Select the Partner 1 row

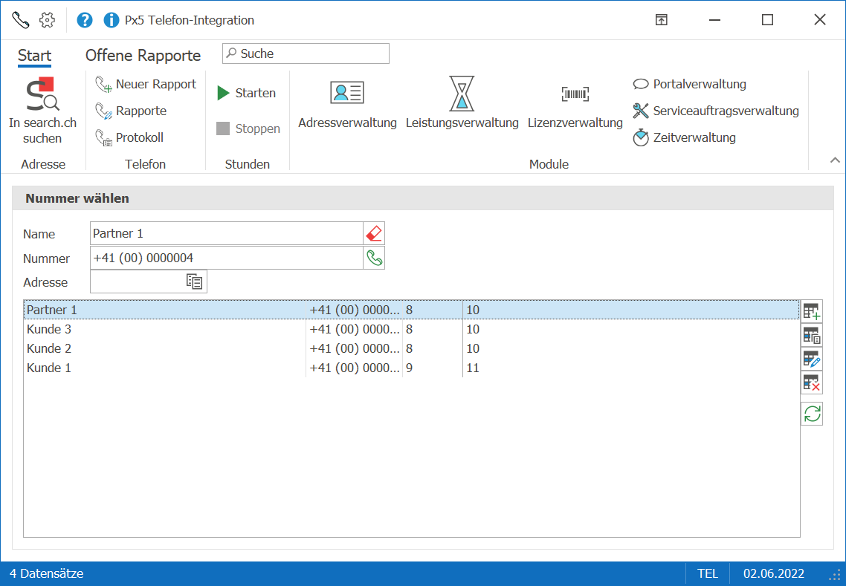[412, 310]
